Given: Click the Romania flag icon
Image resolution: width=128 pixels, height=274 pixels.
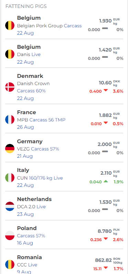Looking at the screenshot, I should point(10,265).
